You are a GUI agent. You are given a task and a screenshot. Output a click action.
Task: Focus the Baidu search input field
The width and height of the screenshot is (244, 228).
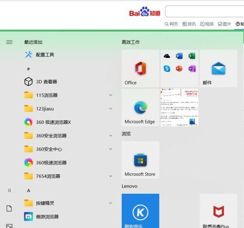pos(204,11)
